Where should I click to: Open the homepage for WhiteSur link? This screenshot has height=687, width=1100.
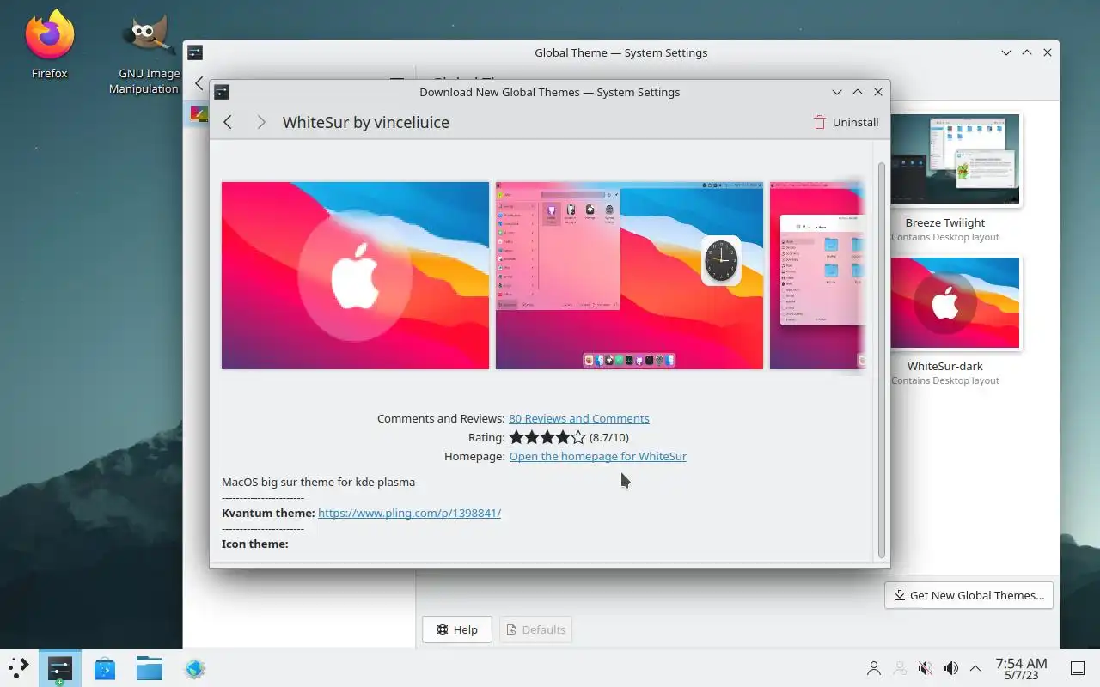[x=598, y=456]
